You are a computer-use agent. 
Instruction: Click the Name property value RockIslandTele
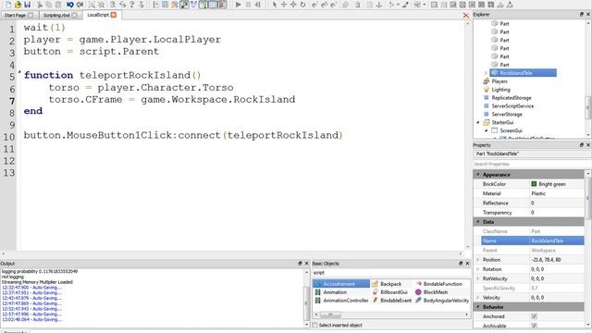point(557,240)
